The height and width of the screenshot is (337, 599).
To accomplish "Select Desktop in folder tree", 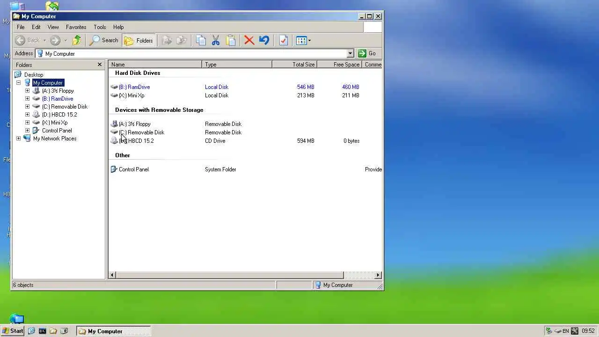I will point(34,75).
